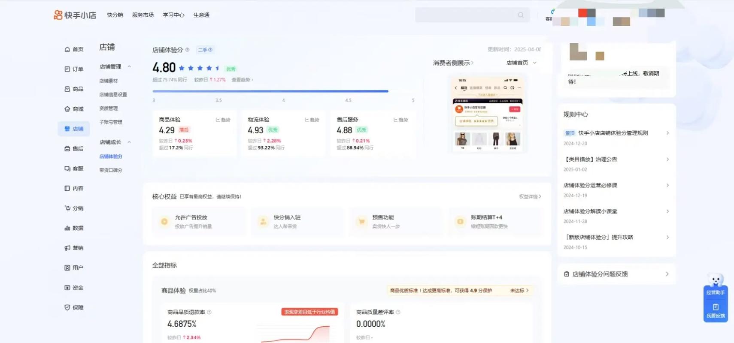Click the 分销 distribution cart icon

click(67, 208)
